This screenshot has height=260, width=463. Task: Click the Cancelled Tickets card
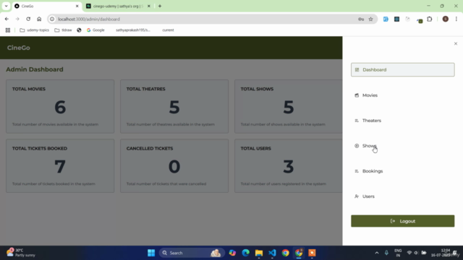coord(174,166)
